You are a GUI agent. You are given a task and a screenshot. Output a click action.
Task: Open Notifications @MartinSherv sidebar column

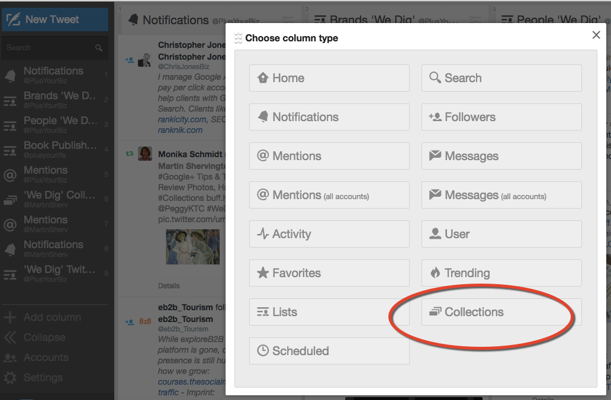click(55, 249)
